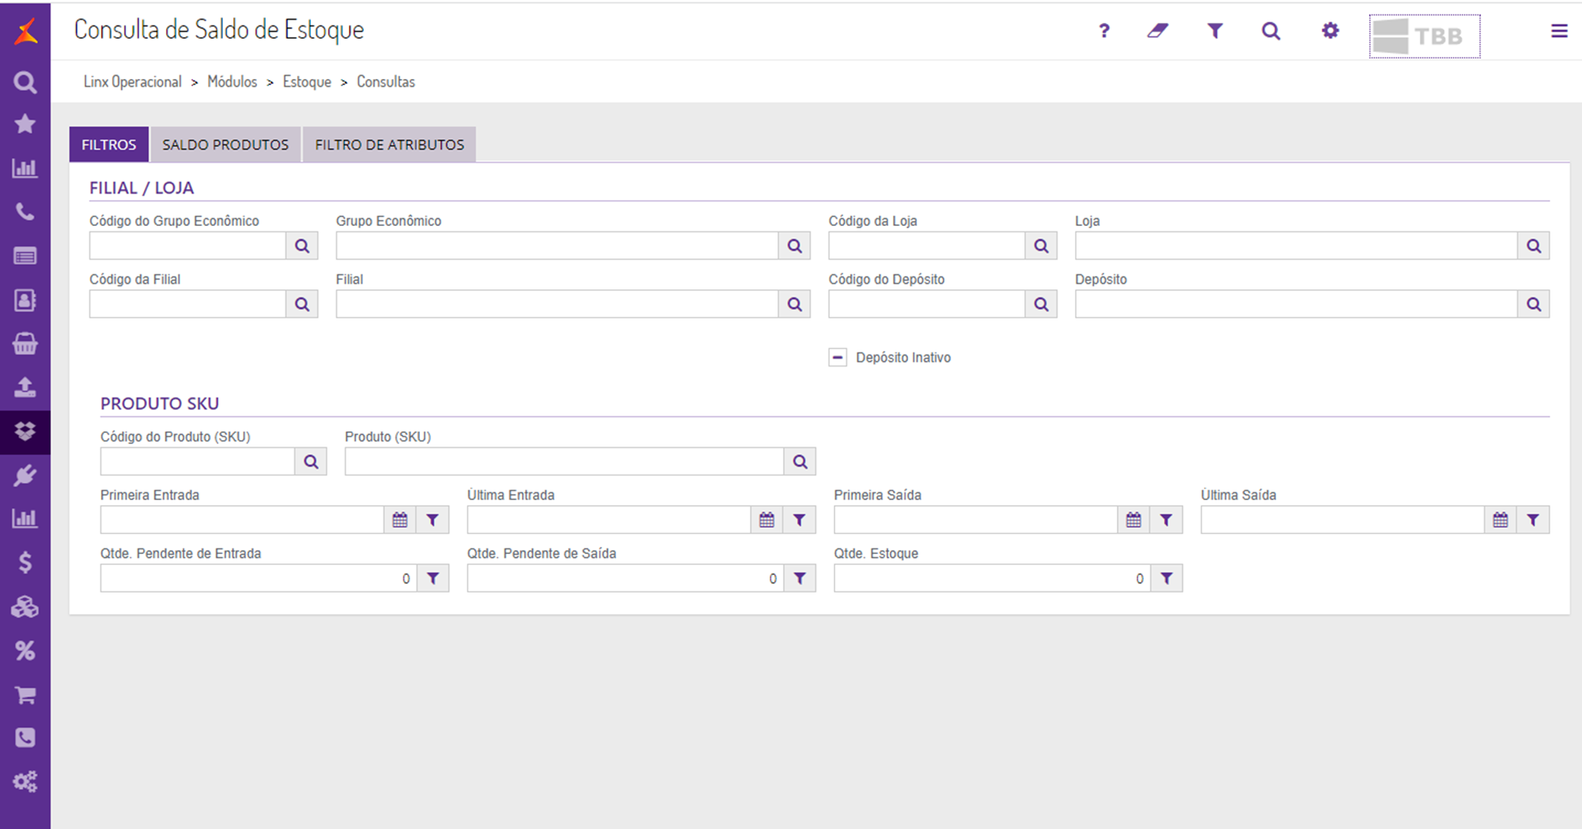Open the shopping basket sidebar icon

25,344
